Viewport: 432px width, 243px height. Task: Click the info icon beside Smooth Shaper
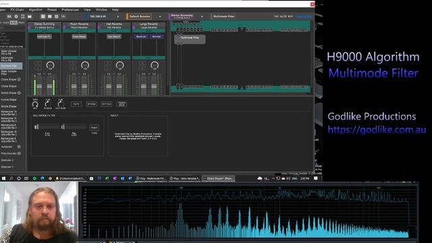click(19, 93)
